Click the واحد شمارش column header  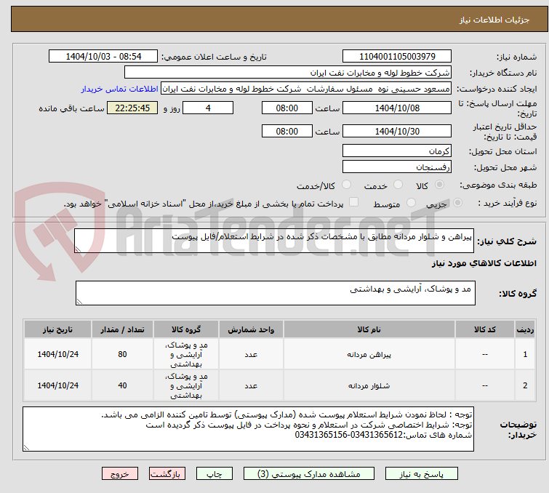click(x=251, y=329)
